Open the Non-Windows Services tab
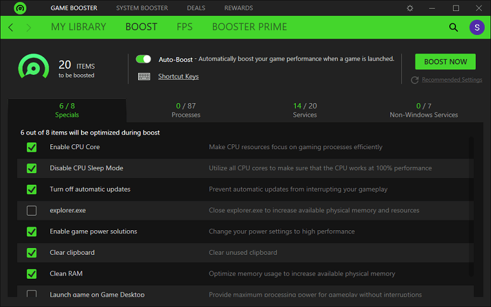Viewport: 491px width, 307px height. [x=423, y=110]
